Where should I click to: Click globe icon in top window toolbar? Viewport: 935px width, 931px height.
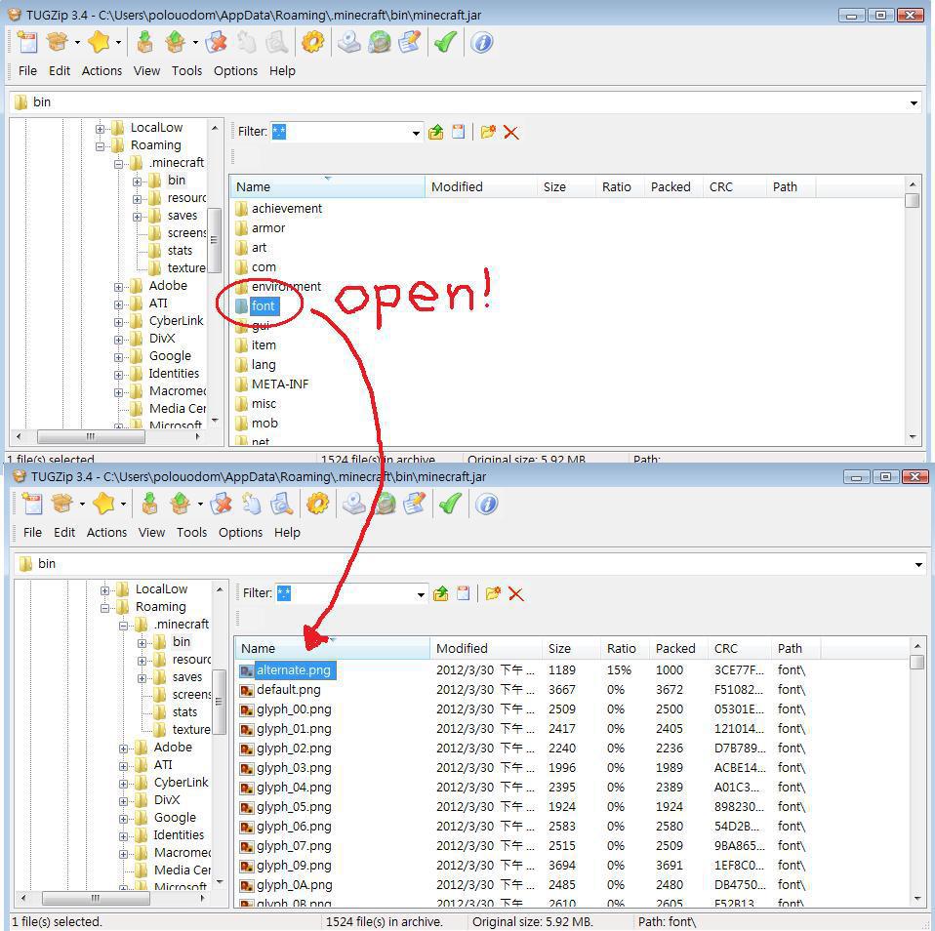[380, 42]
